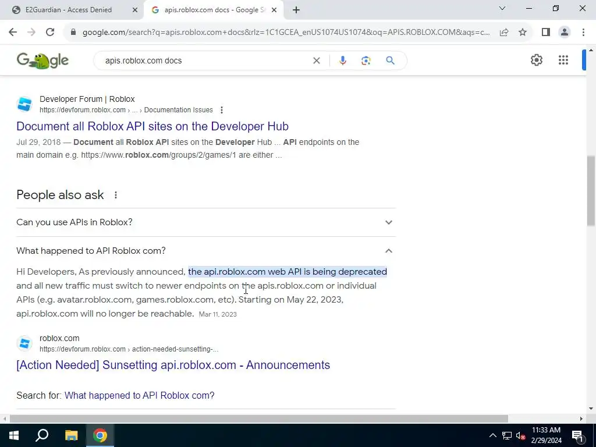Open 'Document all Roblox API sites' result
Viewport: 596px width, 447px height.
tap(152, 126)
